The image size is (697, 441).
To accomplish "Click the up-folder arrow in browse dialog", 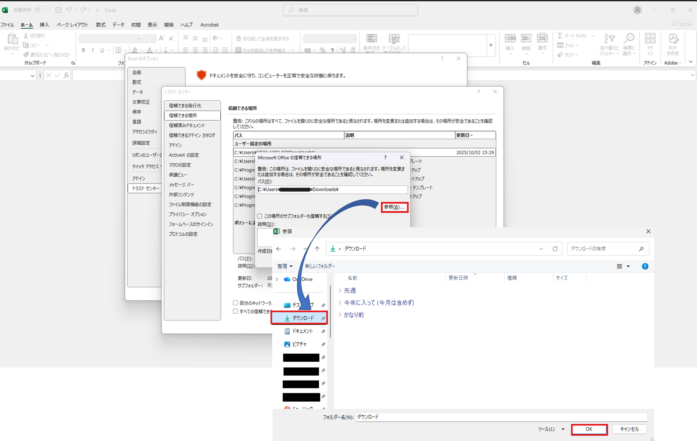I will pyautogui.click(x=317, y=249).
